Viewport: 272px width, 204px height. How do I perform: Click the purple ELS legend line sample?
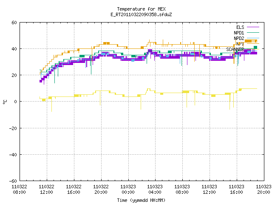coord(253,27)
